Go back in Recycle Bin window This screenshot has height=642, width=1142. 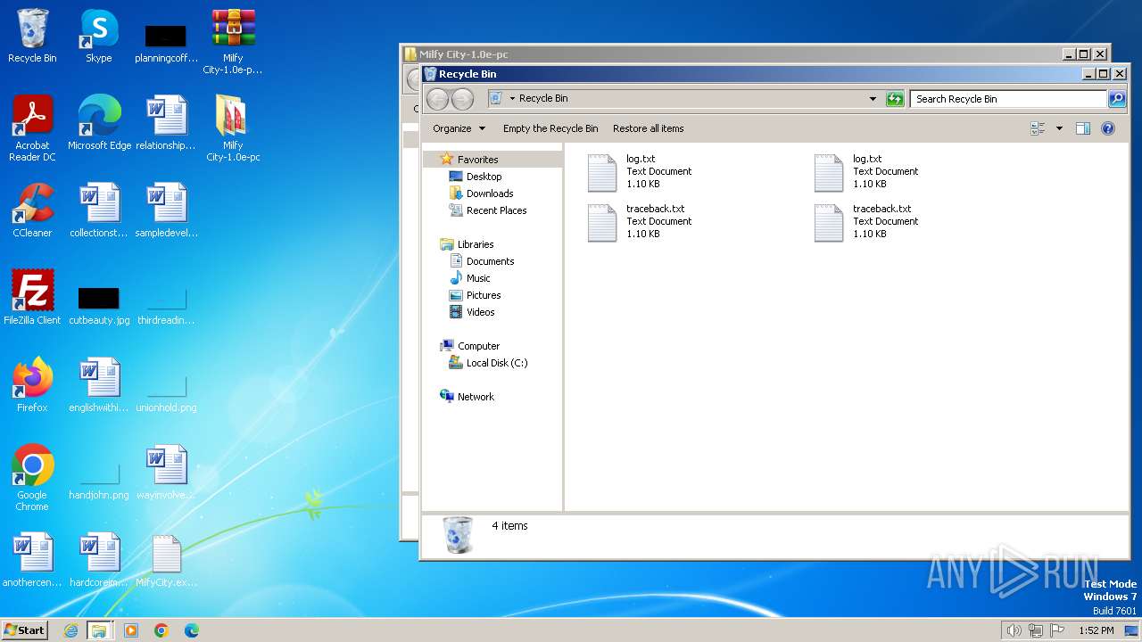[438, 99]
